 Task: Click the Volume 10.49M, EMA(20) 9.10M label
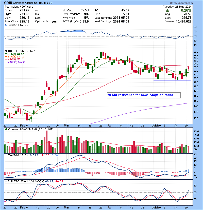(x=30, y=129)
